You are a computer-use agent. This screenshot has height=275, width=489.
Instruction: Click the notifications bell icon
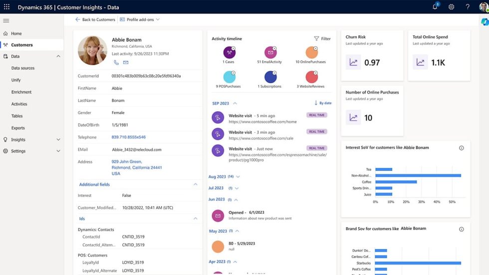pos(435,7)
